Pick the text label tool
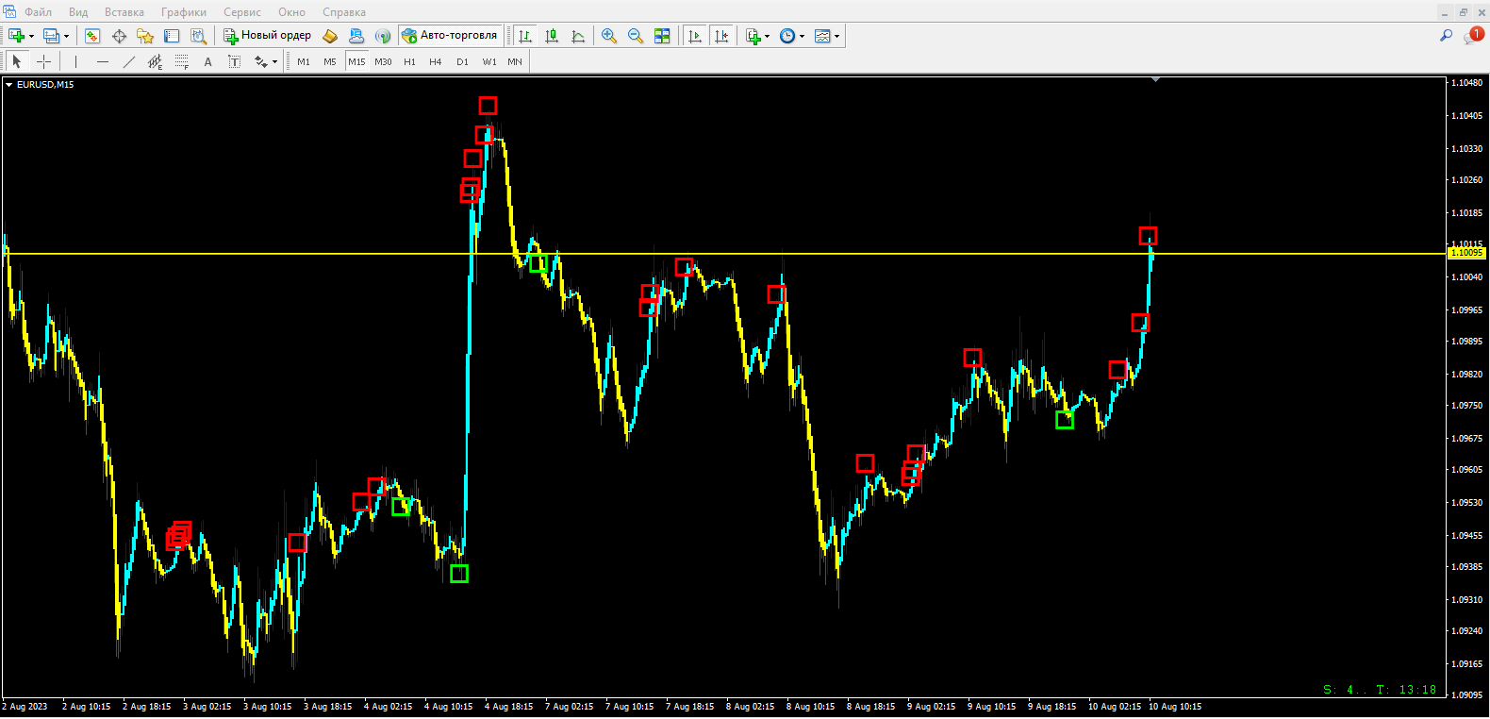Viewport: 1490px width, 719px height. click(234, 61)
